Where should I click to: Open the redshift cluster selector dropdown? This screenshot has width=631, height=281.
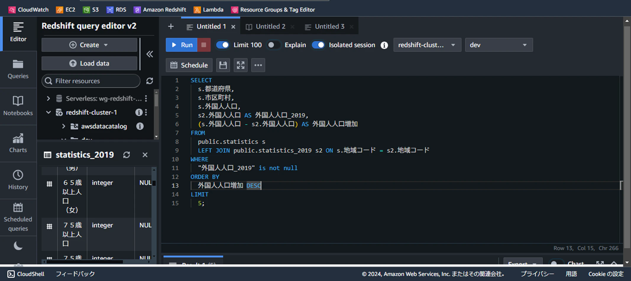(427, 45)
